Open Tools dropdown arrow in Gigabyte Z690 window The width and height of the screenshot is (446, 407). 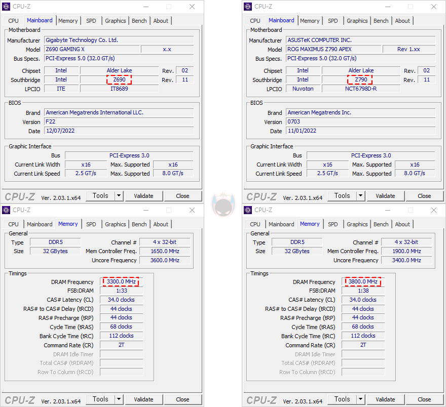click(119, 196)
